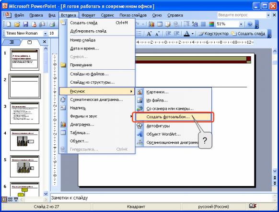Click the Decrease font size icon
279x212 pixels.
tap(157, 33)
